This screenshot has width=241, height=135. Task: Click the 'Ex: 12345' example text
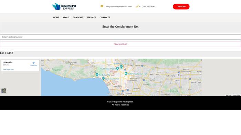click(7, 53)
